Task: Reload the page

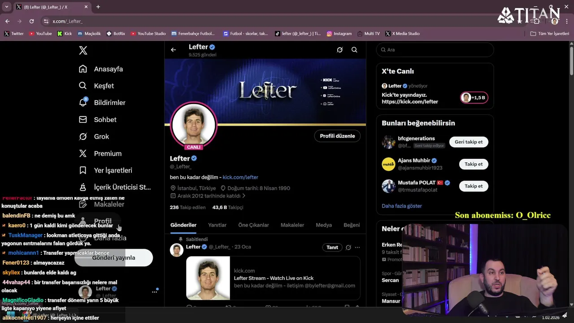Action: tap(31, 21)
